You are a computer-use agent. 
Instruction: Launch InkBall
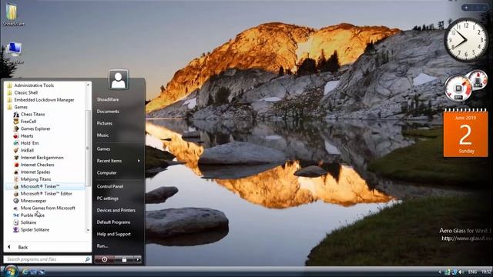click(x=27, y=151)
